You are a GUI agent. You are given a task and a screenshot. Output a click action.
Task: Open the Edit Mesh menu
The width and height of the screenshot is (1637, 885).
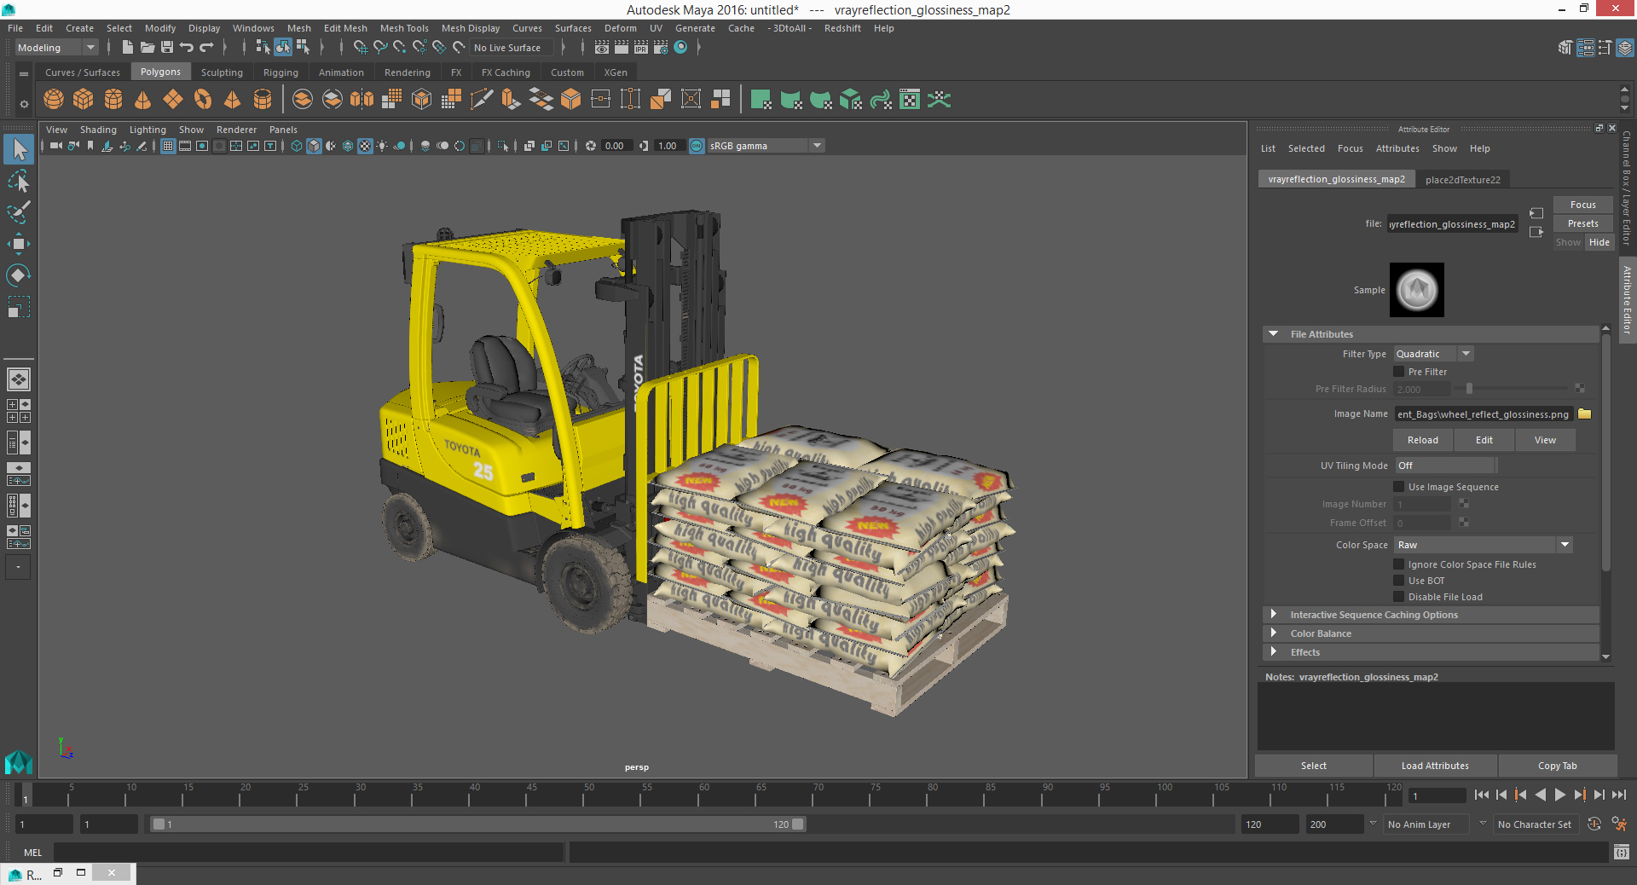point(345,28)
